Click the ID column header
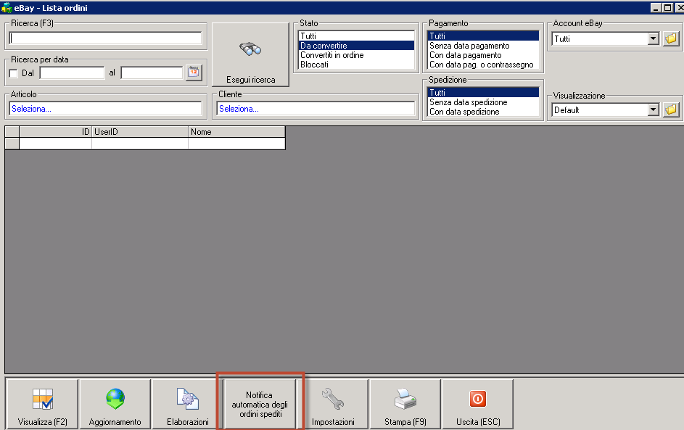The height and width of the screenshot is (430, 684). (x=55, y=132)
